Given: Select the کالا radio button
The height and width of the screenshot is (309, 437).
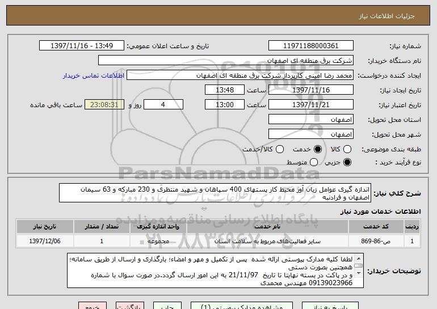Looking at the screenshot, I should click(x=347, y=149).
